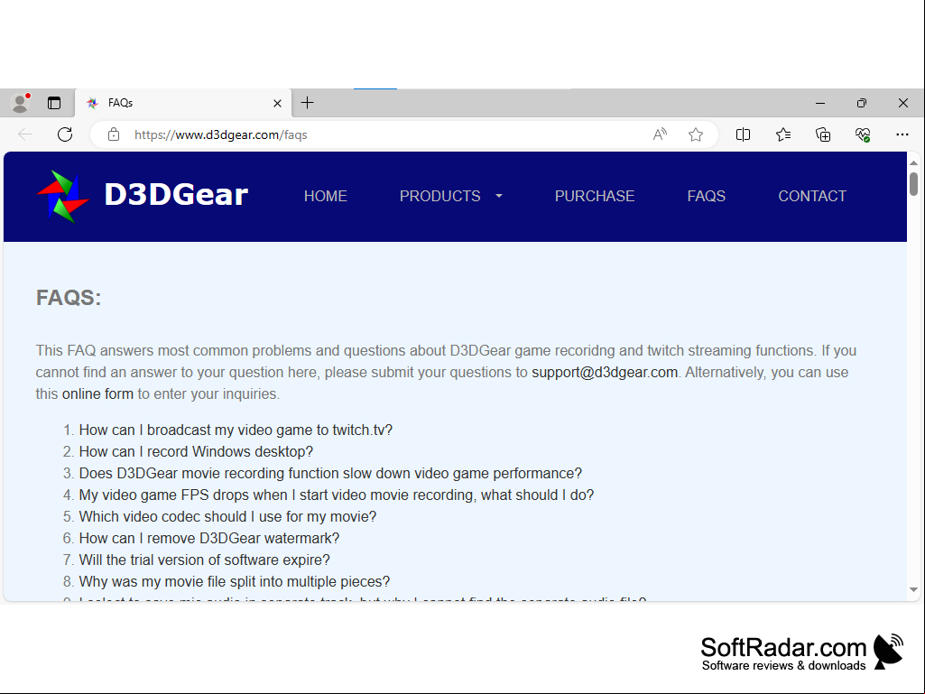Open question about broadcasting to twitch.tv
Image resolution: width=925 pixels, height=694 pixels.
pos(236,430)
